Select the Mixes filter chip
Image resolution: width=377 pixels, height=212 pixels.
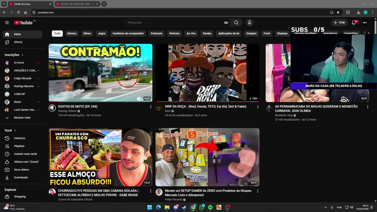pyautogui.click(x=87, y=34)
